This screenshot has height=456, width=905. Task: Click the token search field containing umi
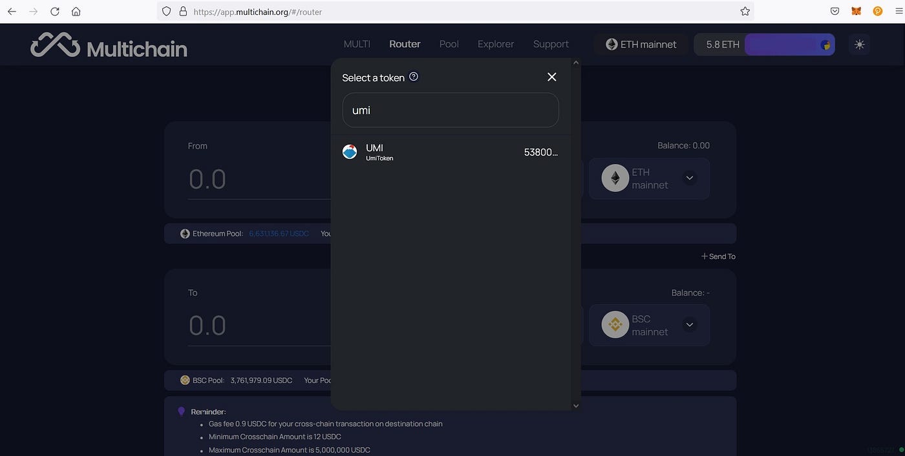[x=451, y=110]
